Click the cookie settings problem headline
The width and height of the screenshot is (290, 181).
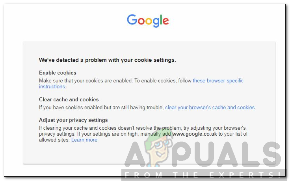point(107,60)
